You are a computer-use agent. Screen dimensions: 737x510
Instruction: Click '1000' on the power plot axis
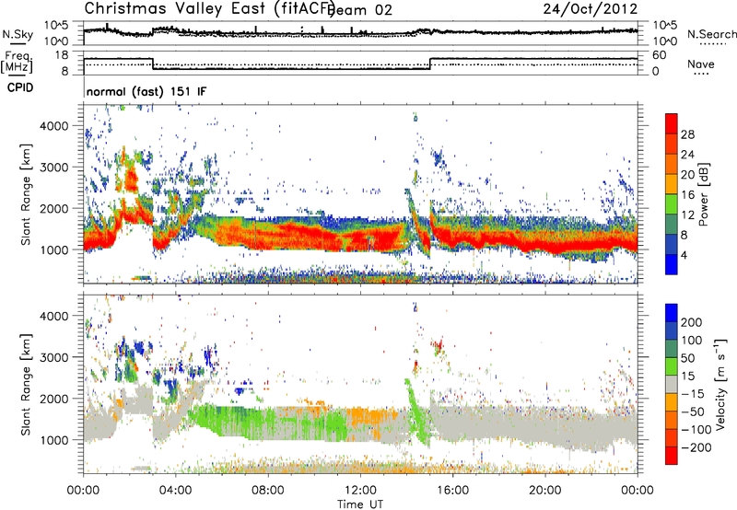point(53,249)
